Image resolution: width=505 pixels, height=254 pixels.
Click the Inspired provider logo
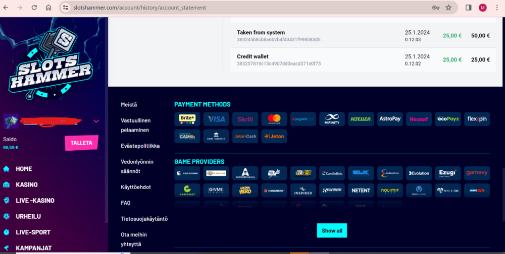click(303, 190)
